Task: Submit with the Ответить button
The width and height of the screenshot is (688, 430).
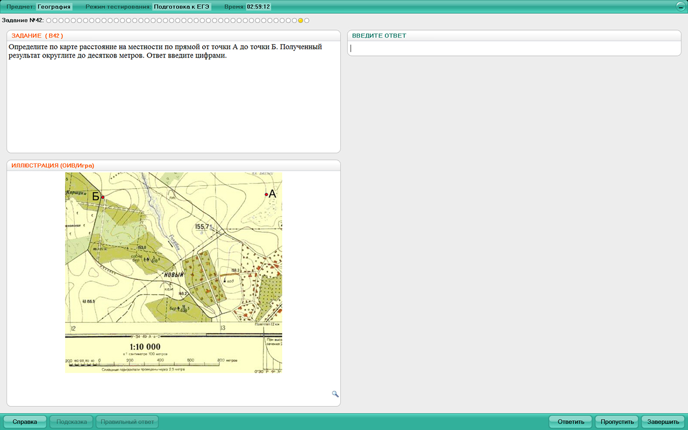Action: [x=570, y=422]
